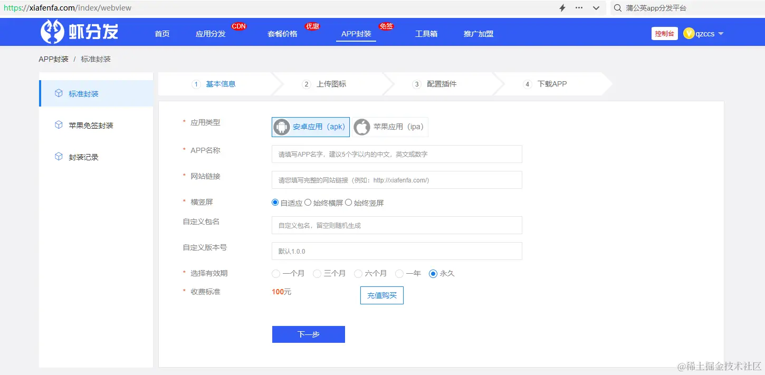Select 始终竖屏 orientation option
This screenshot has height=375, width=765.
(x=348, y=203)
